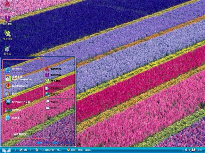This screenshot has width=205, height=153.
Task: Click the 0:37 taskbar clock
Action: (x=200, y=150)
